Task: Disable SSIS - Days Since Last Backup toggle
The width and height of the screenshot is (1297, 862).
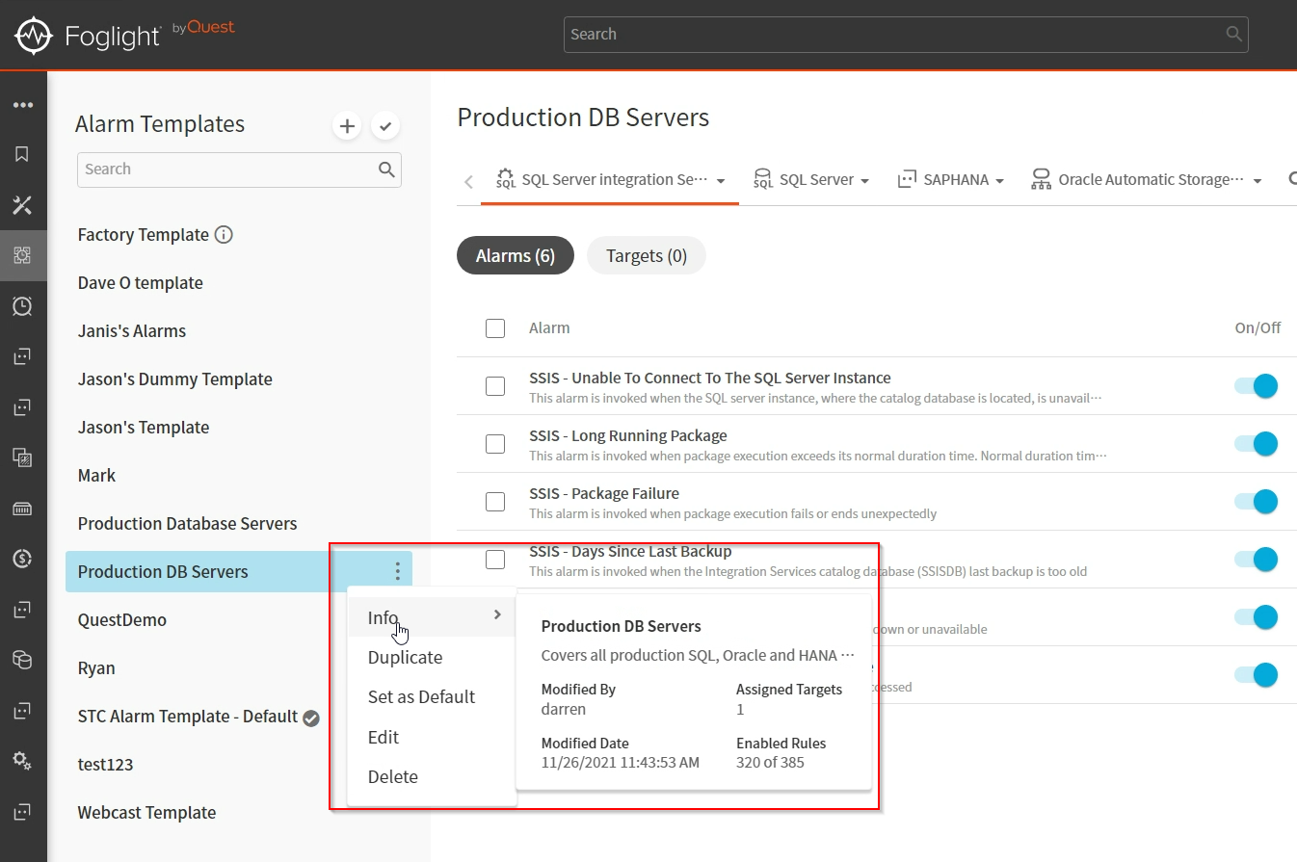Action: 1257,560
